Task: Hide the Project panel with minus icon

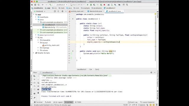Action: (x=66, y=11)
